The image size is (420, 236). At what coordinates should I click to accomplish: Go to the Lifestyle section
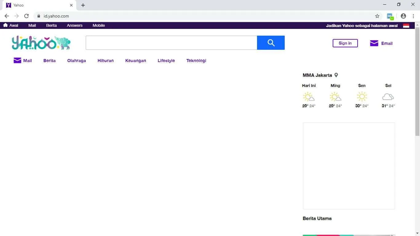(x=166, y=61)
